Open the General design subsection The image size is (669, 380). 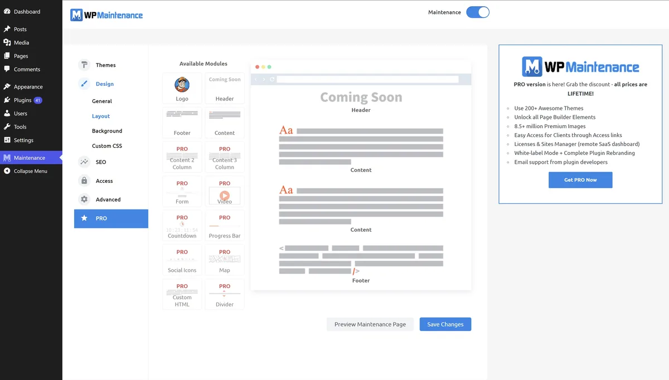click(x=102, y=101)
